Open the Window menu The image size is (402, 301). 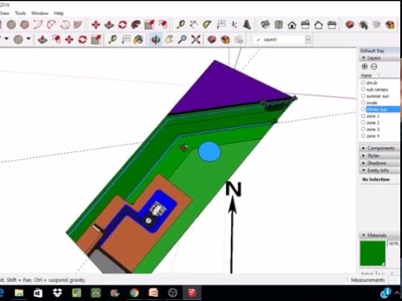tap(39, 13)
